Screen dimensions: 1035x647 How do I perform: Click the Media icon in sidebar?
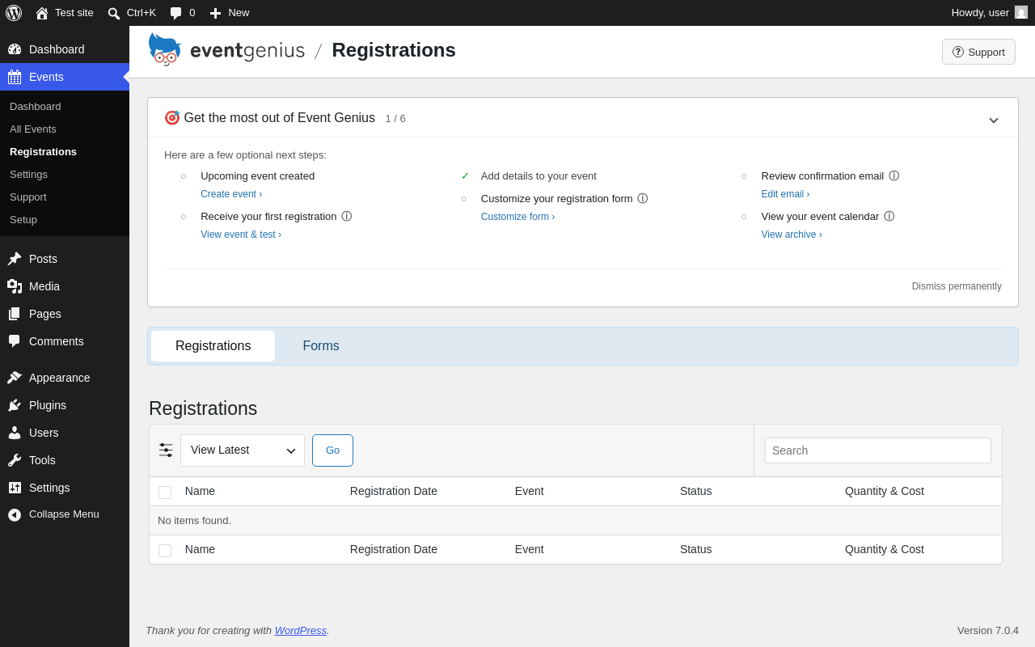[x=15, y=286]
